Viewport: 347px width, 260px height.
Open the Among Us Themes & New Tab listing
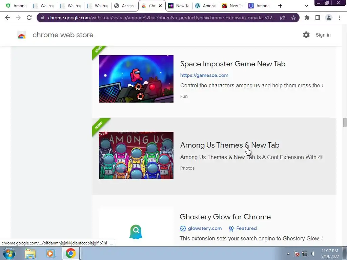pos(230,145)
